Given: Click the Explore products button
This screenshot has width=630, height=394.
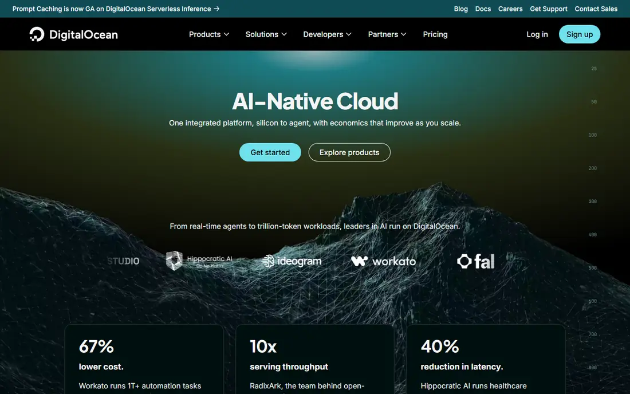Looking at the screenshot, I should coord(349,152).
